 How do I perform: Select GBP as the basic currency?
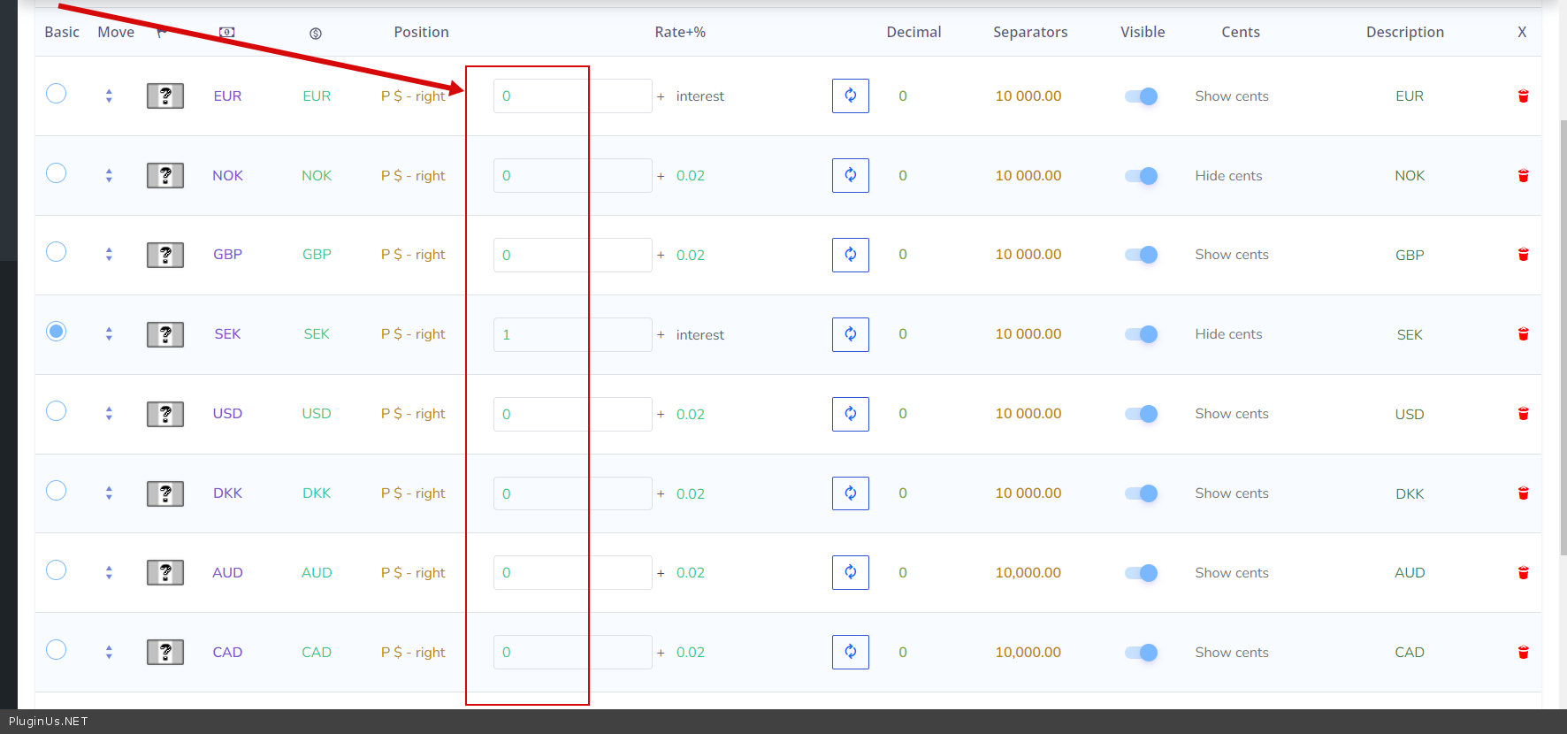[56, 252]
